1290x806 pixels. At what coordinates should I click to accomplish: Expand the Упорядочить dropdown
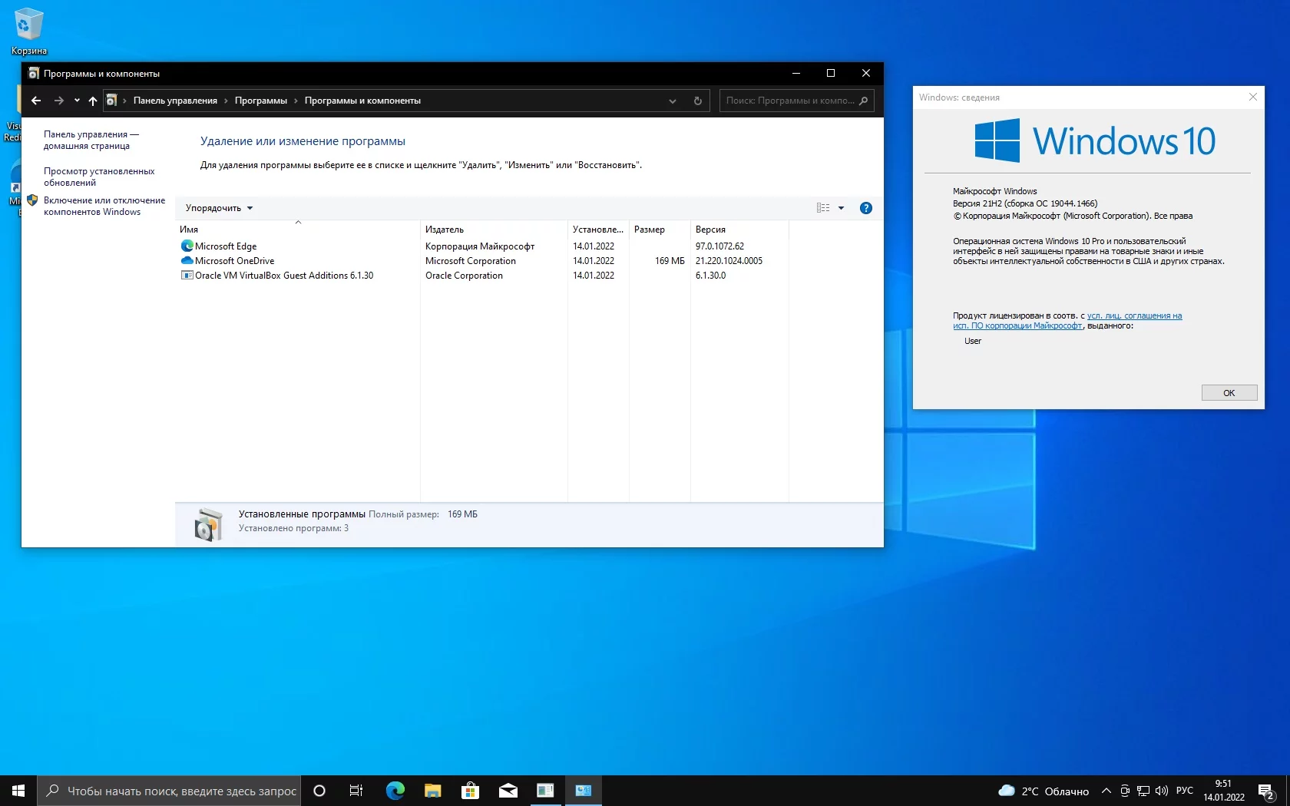pyautogui.click(x=219, y=208)
